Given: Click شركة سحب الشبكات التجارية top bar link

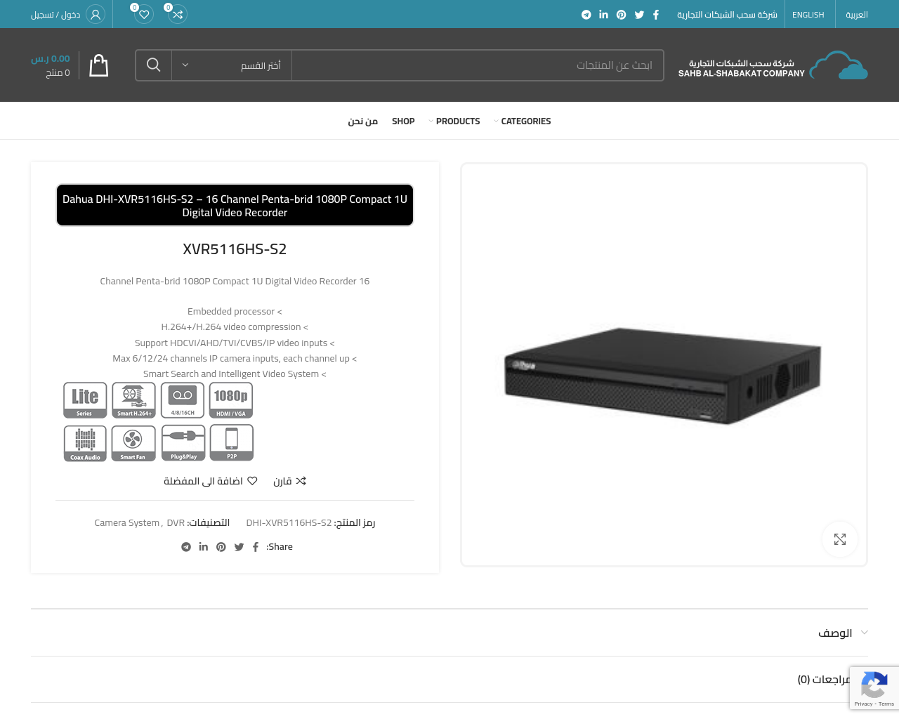Looking at the screenshot, I should pyautogui.click(x=727, y=15).
